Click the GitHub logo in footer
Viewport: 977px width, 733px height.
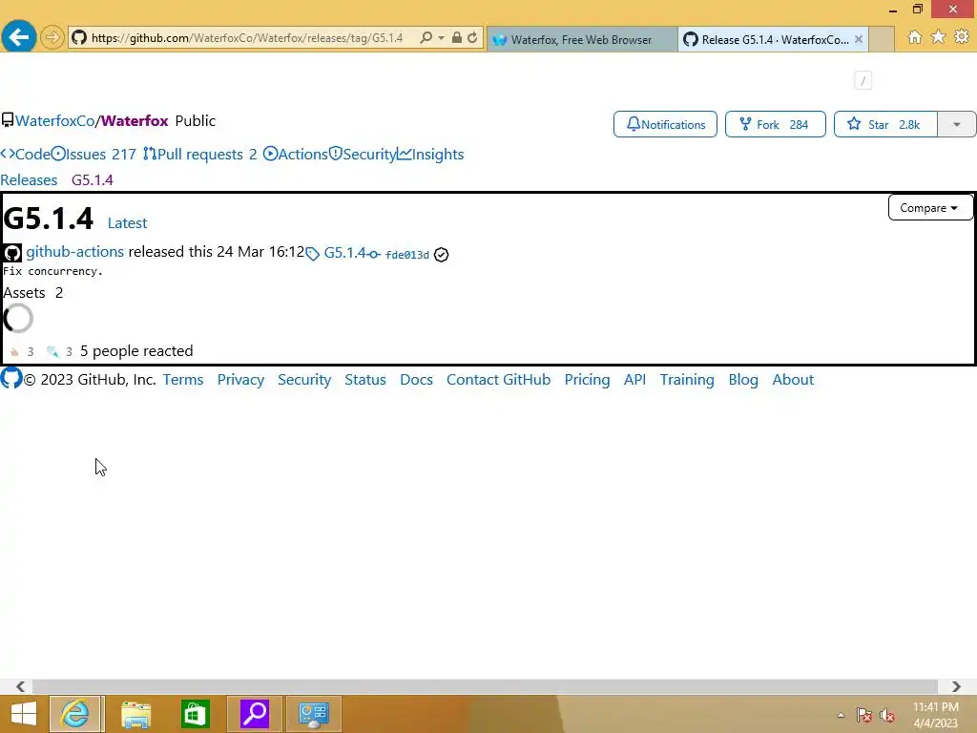pyautogui.click(x=11, y=378)
